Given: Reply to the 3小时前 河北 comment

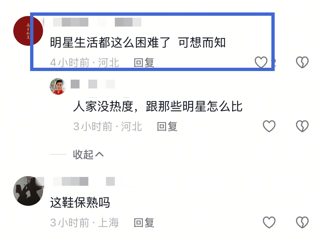Looking at the screenshot, I should pyautogui.click(x=167, y=126).
